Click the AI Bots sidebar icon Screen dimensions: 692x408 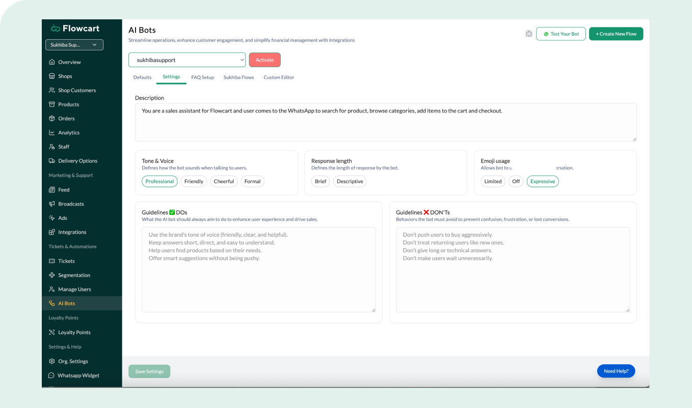(51, 303)
